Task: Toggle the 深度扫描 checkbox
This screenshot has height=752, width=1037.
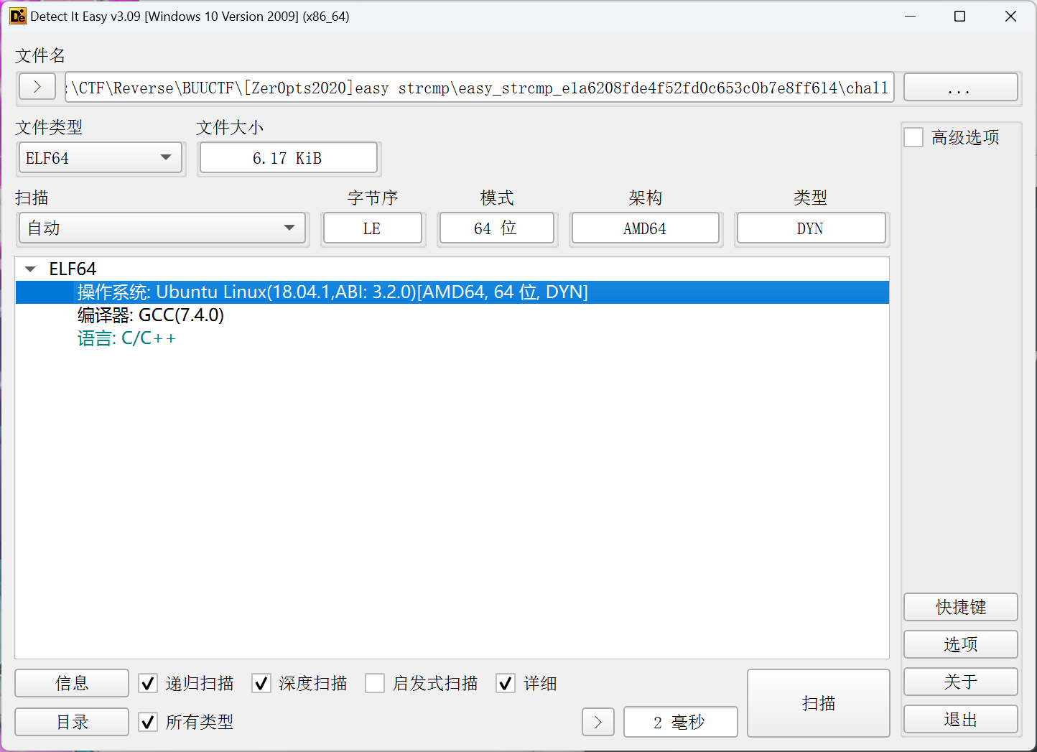Action: point(261,683)
